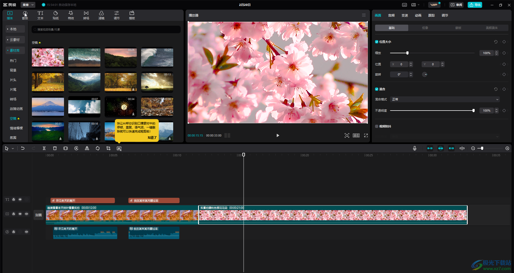The image size is (514, 273).
Task: Click the 适应 fit button in player
Action: (x=356, y=135)
